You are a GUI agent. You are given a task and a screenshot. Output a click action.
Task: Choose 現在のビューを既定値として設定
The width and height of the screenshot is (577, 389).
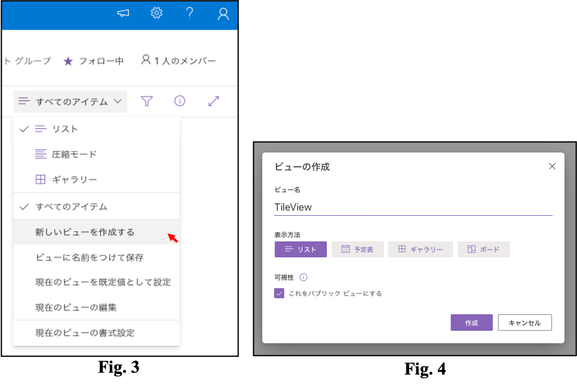pyautogui.click(x=97, y=282)
